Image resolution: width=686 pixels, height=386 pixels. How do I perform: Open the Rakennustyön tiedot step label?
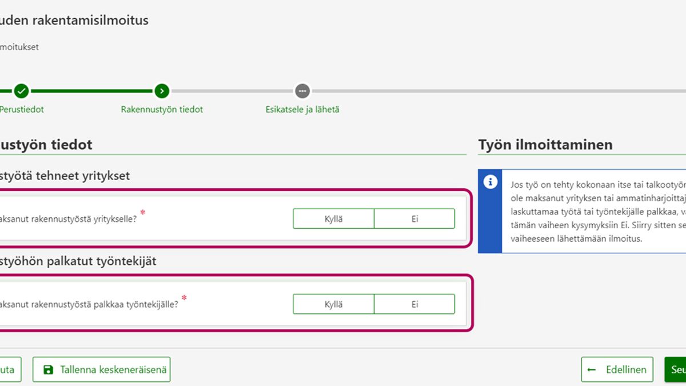[162, 109]
